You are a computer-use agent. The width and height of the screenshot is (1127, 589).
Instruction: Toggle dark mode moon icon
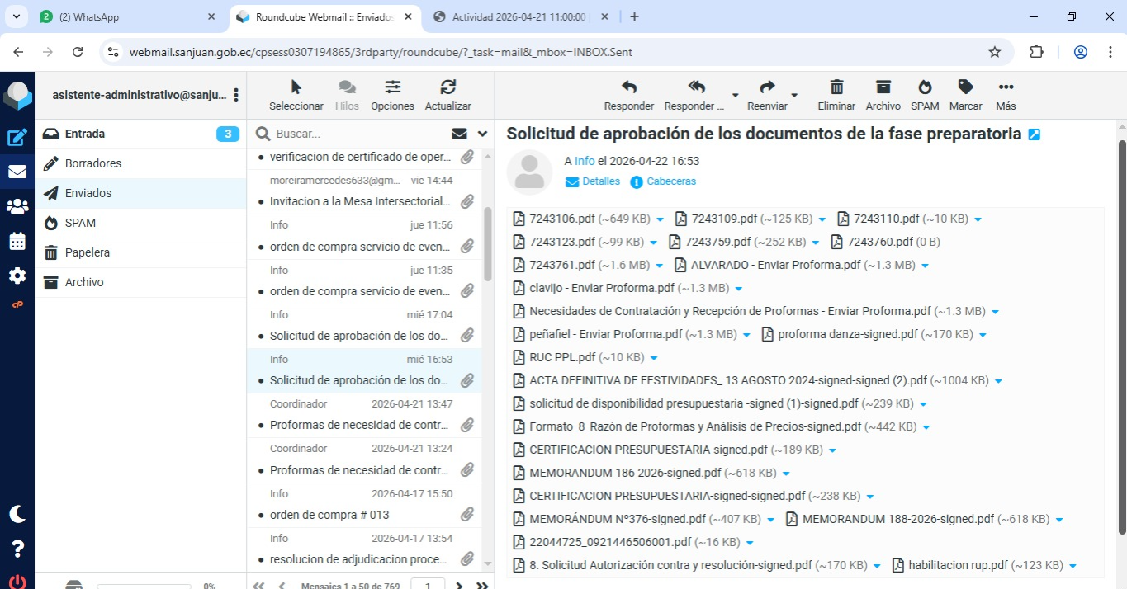click(x=17, y=514)
